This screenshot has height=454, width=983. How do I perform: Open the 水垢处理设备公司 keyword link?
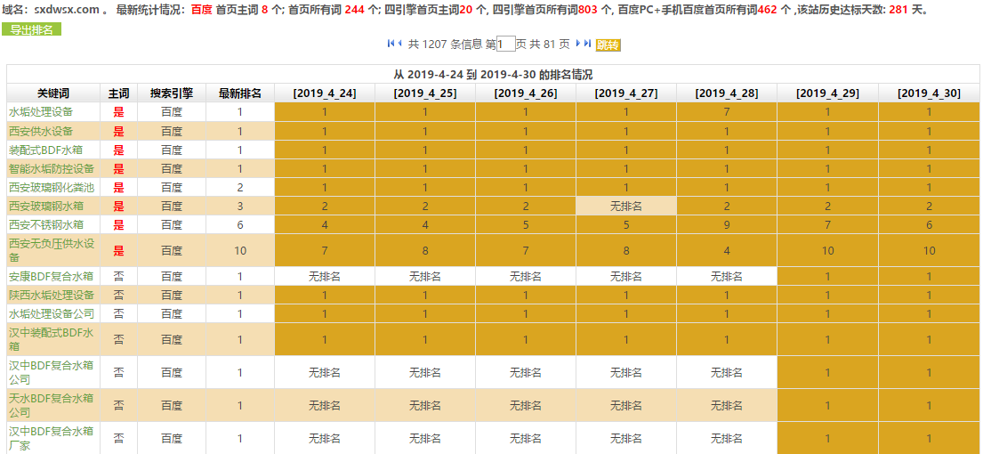[52, 313]
